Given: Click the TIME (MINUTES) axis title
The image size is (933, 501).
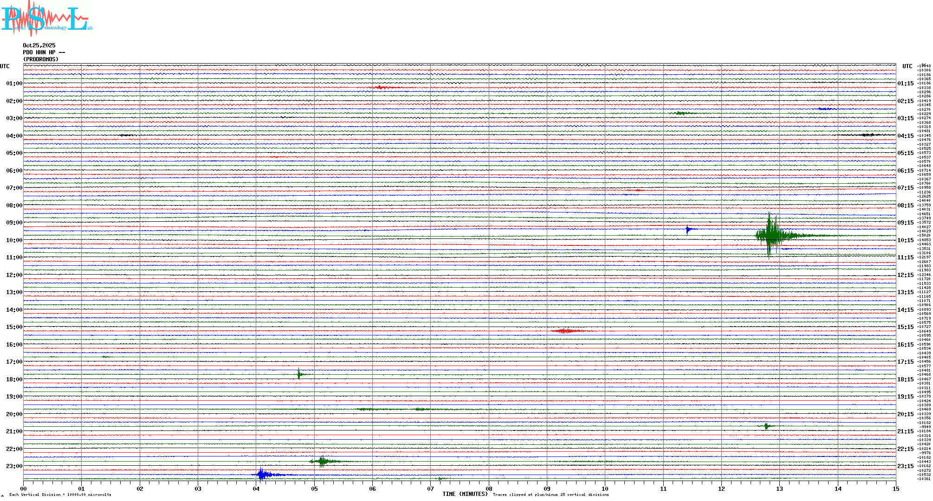Looking at the screenshot, I should (465, 494).
